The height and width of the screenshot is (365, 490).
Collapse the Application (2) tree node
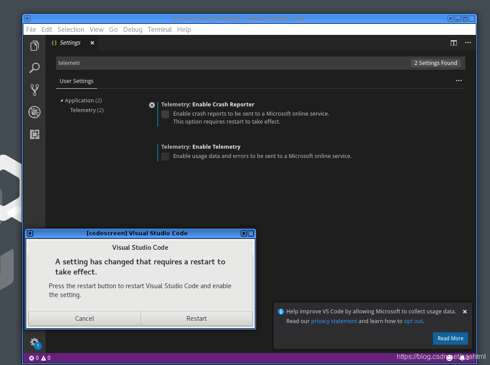pos(61,101)
